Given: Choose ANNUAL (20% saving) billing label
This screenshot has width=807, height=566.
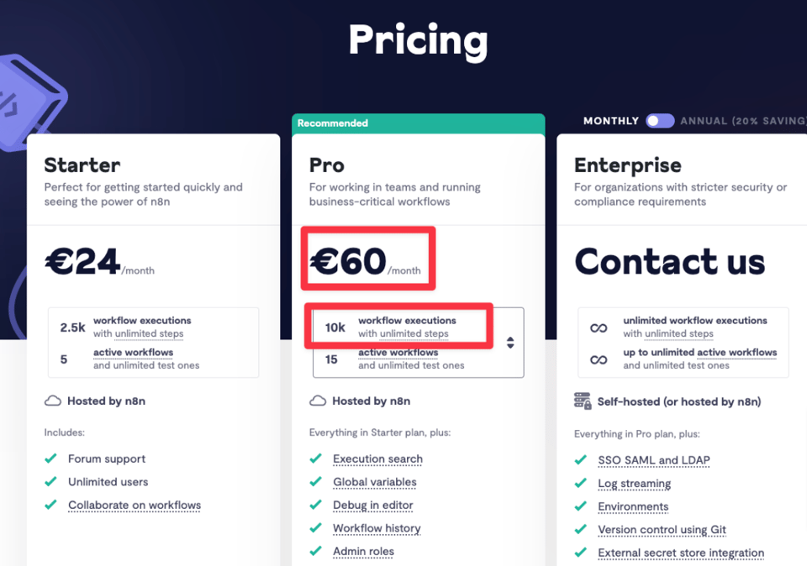Looking at the screenshot, I should tap(743, 121).
